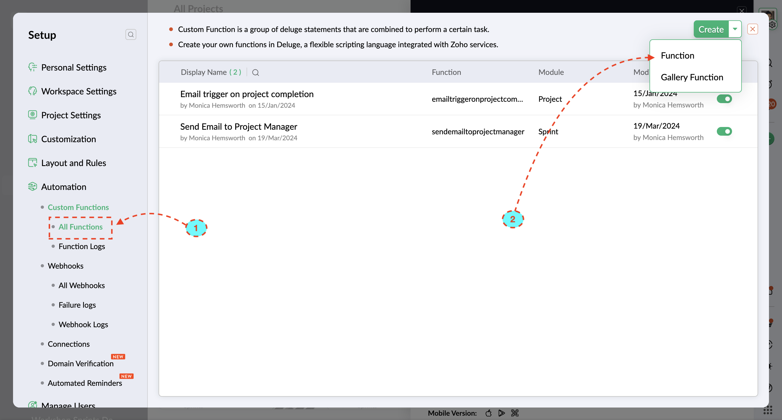782x420 pixels.
Task: Open the All Webhooks page
Action: click(x=81, y=285)
